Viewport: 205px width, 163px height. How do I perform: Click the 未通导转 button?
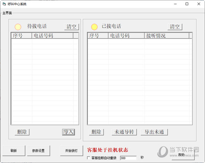(124, 132)
